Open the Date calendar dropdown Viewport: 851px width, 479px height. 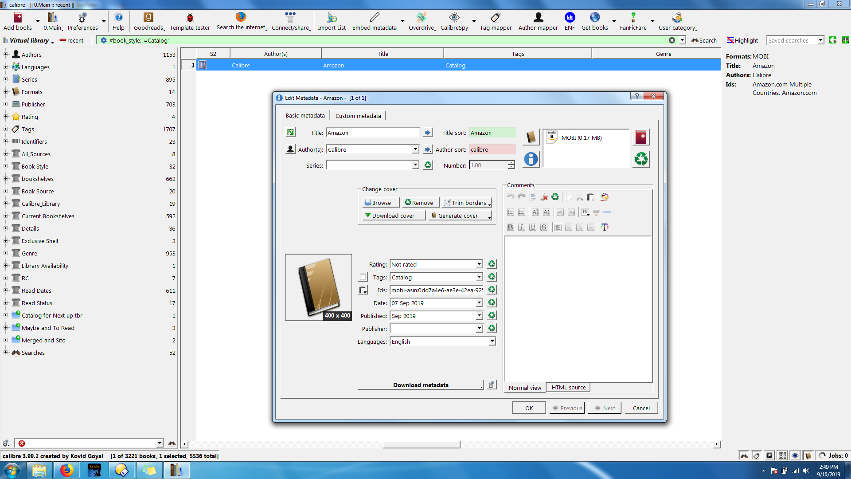click(479, 303)
